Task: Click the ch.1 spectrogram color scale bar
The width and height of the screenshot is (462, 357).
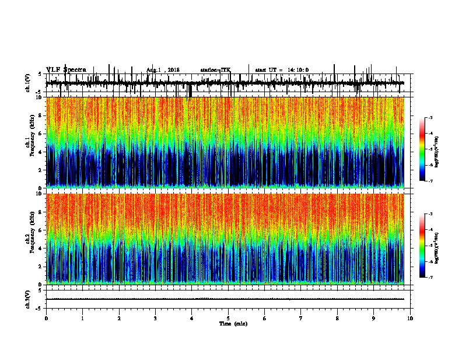Action: 422,149
